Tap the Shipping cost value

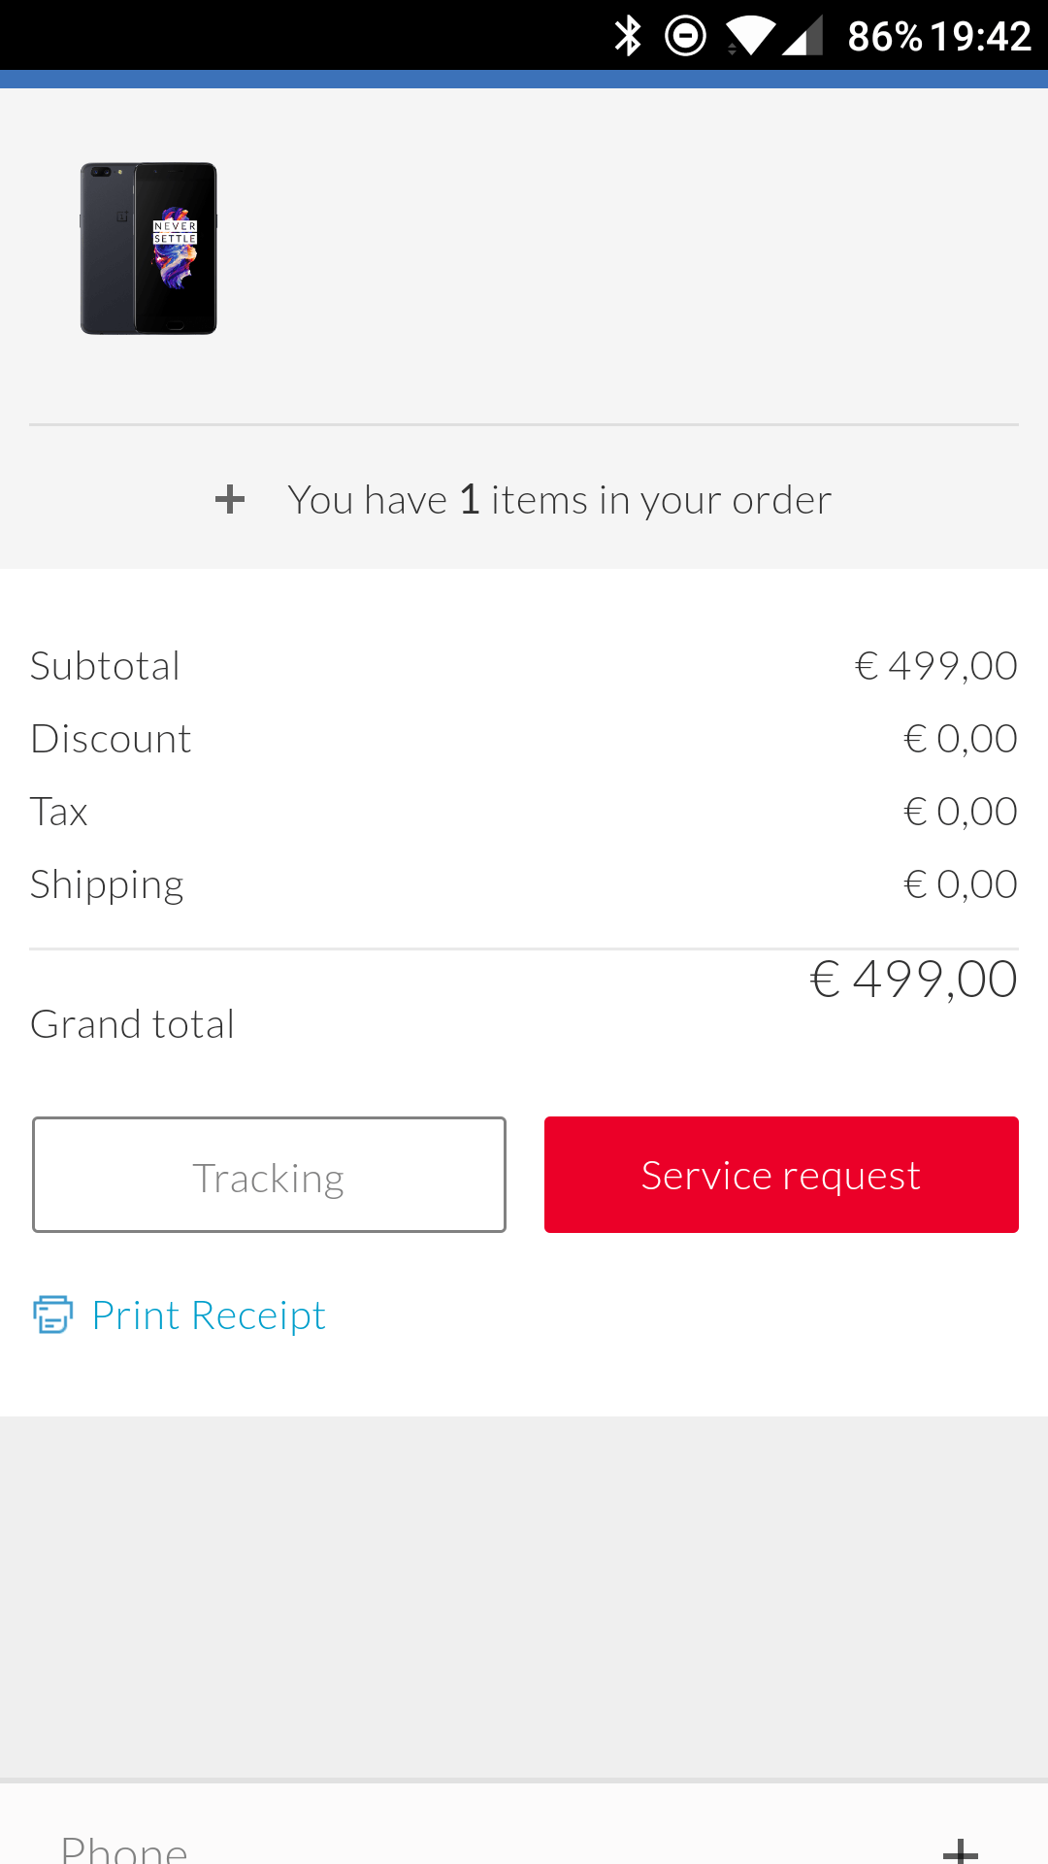click(960, 884)
